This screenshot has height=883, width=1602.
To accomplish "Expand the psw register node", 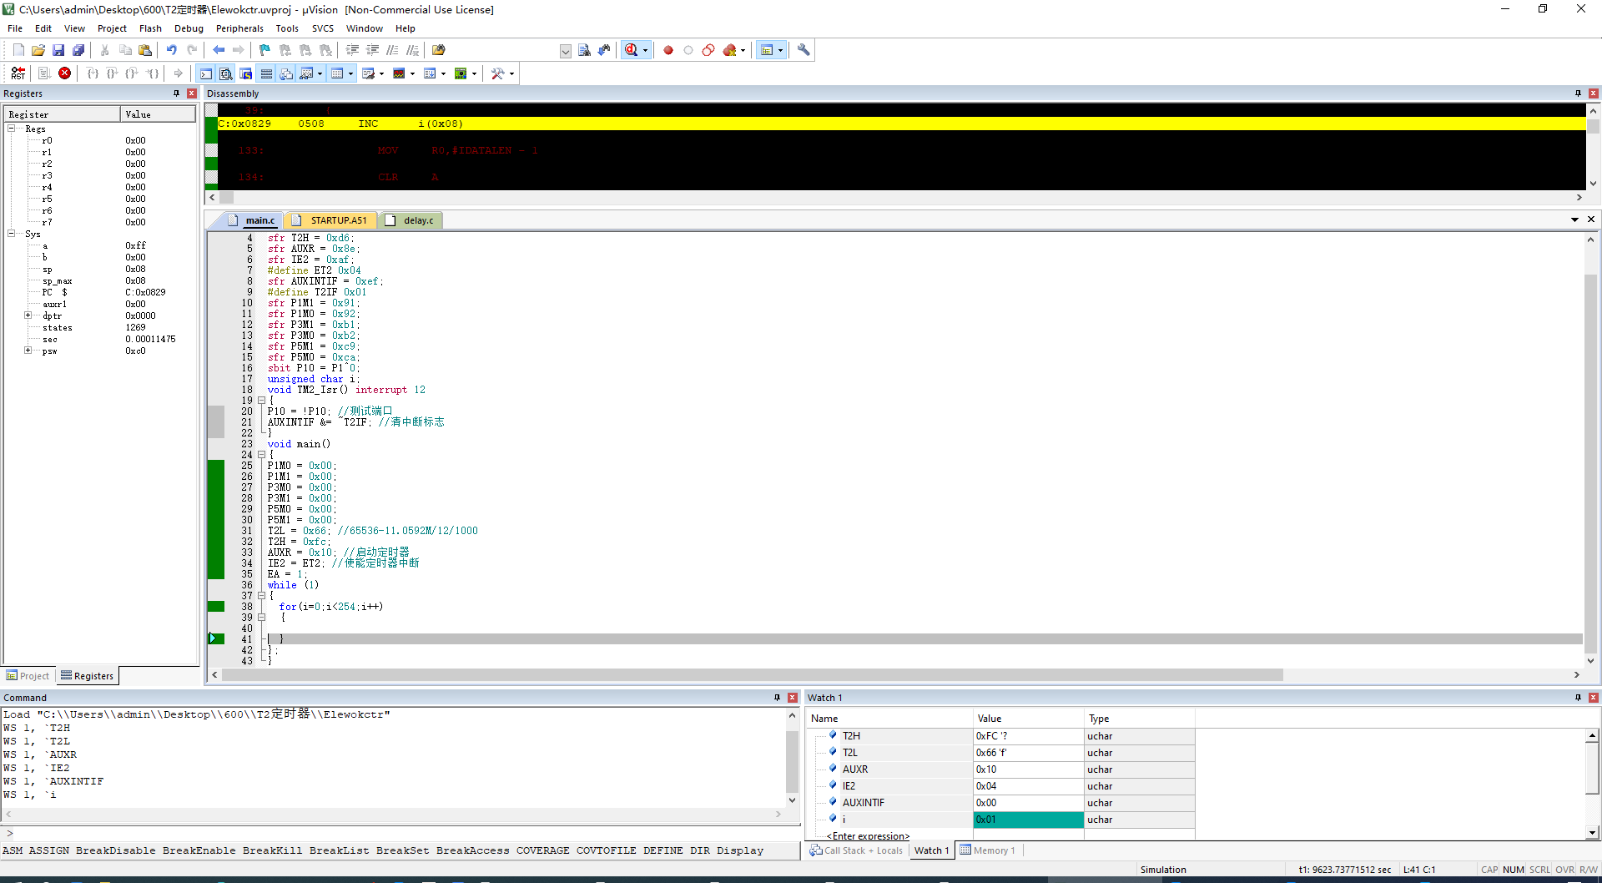I will pos(28,351).
